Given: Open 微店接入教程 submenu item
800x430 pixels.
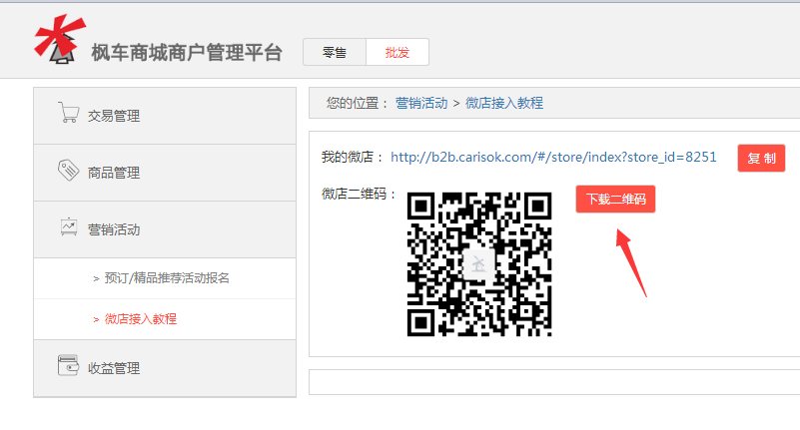Looking at the screenshot, I should (x=165, y=319).
